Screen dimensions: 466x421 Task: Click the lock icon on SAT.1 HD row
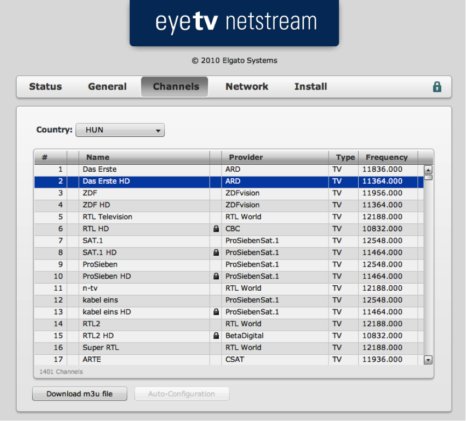(x=216, y=252)
